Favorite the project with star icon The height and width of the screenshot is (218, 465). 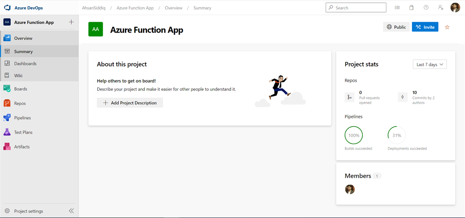click(447, 27)
